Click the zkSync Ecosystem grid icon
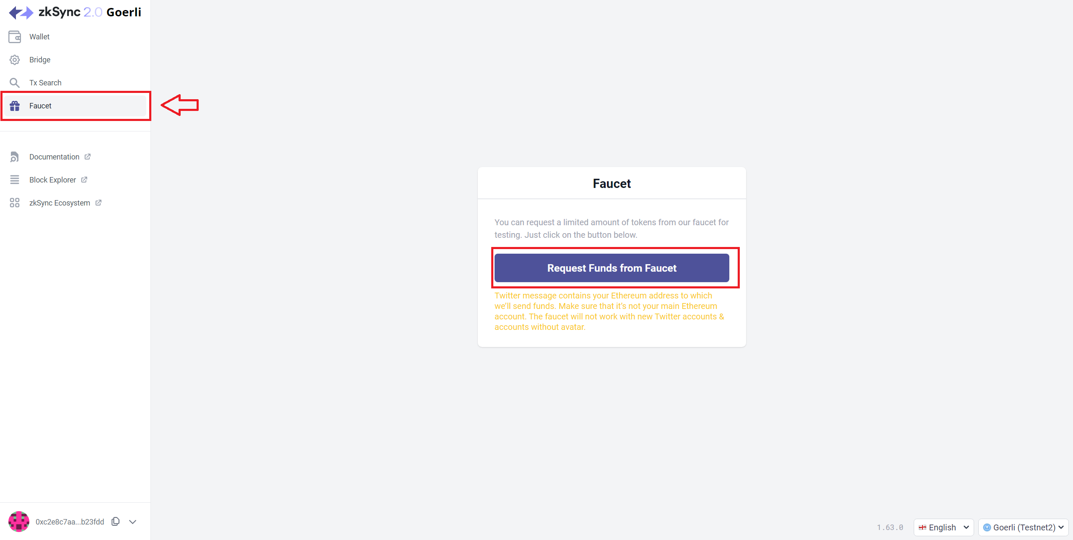1073x540 pixels. coord(15,203)
